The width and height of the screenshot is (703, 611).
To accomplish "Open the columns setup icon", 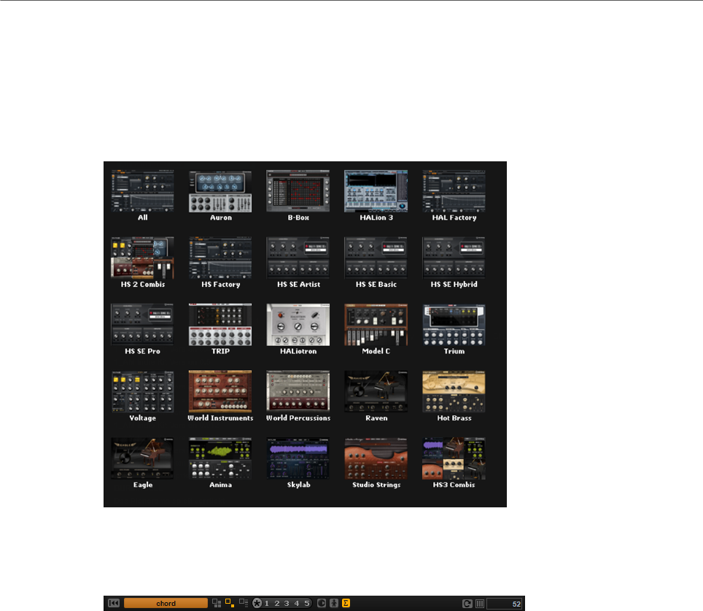I will (480, 604).
